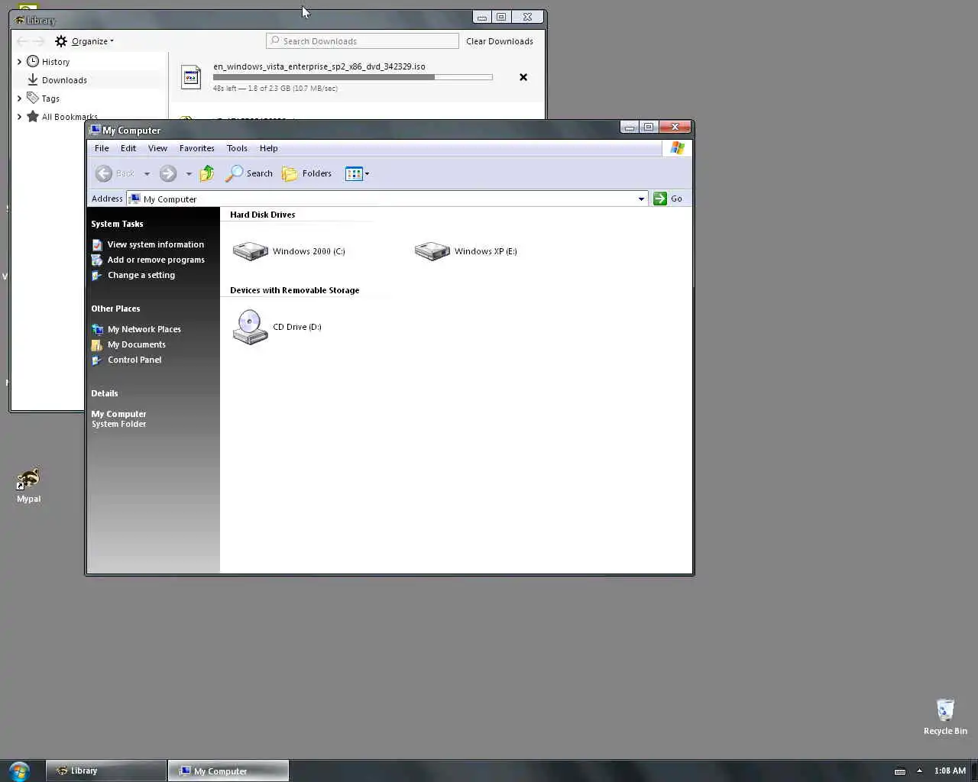Cancel the Vista ISO download
This screenshot has width=978, height=782.
523,77
